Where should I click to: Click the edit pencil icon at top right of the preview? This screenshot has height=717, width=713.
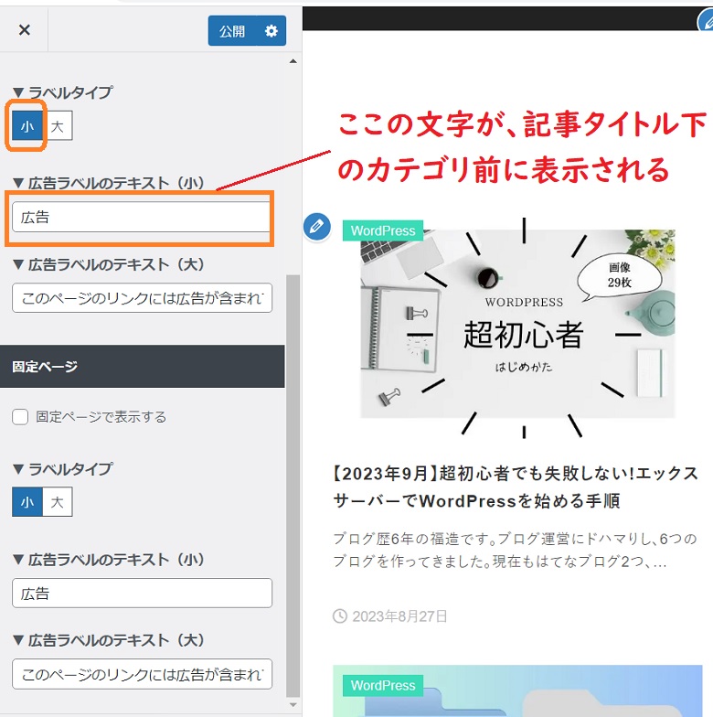coord(706,20)
